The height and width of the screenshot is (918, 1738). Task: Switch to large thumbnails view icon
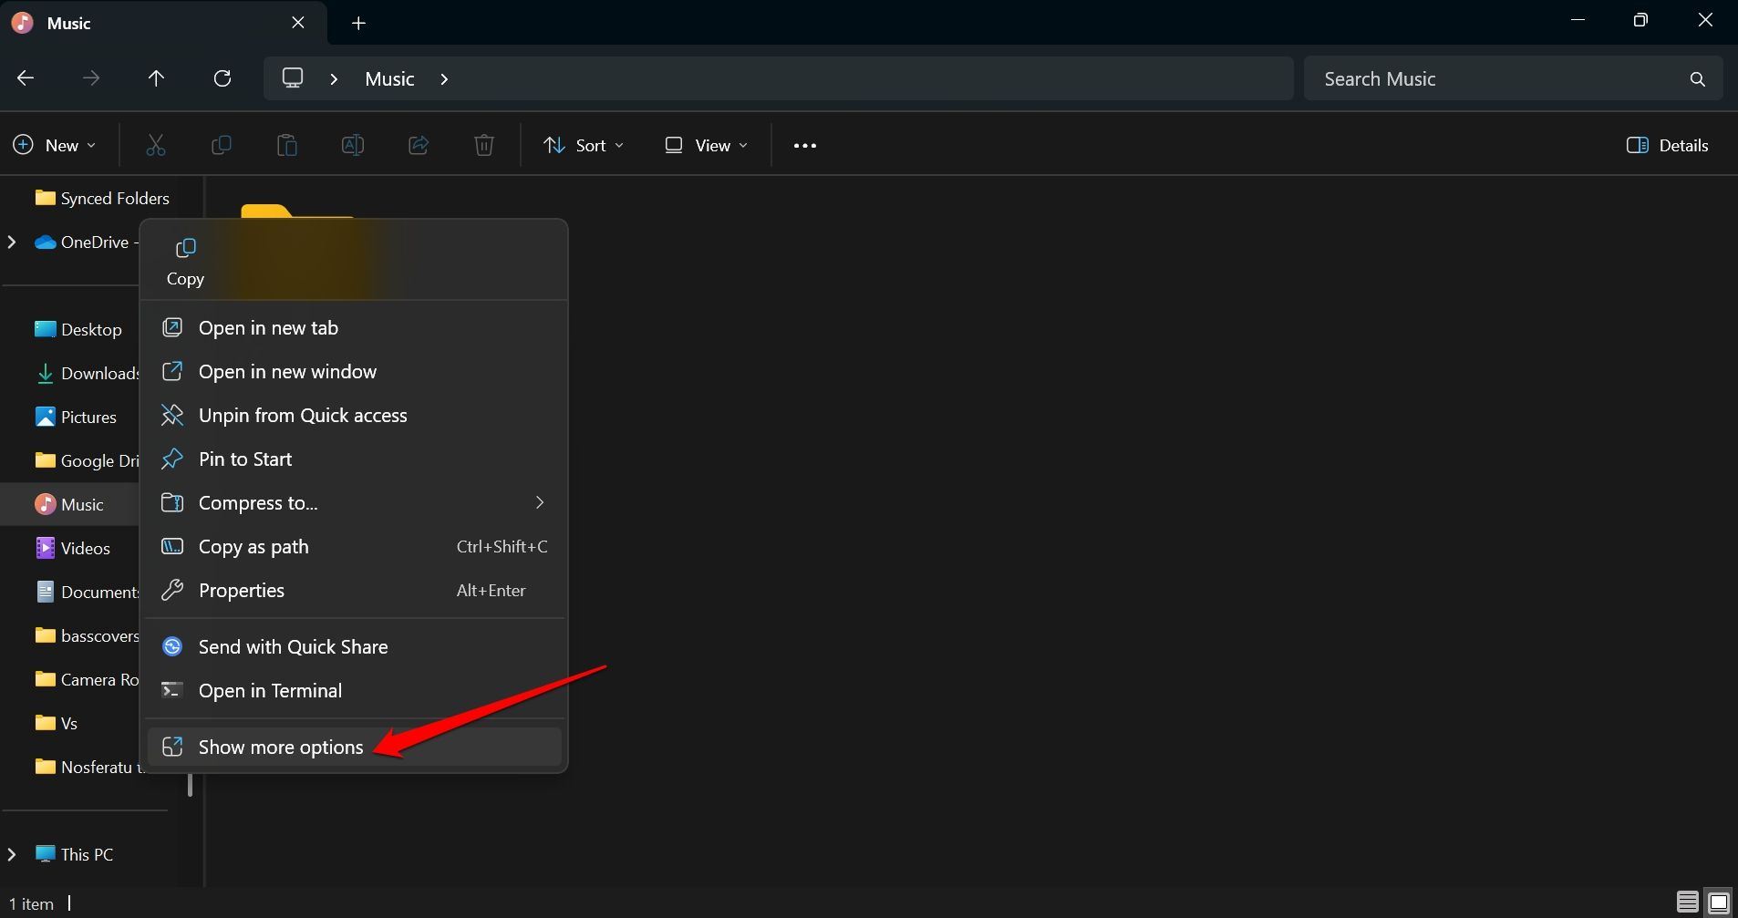[x=1718, y=903]
